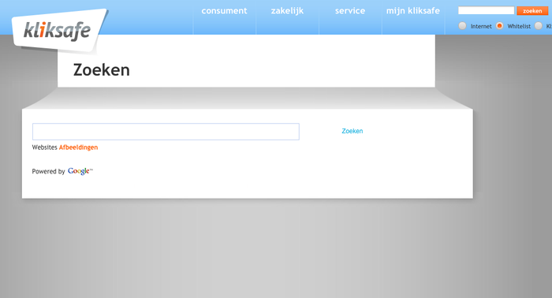Select the Internet radio button
552x298 pixels.
pyautogui.click(x=463, y=26)
